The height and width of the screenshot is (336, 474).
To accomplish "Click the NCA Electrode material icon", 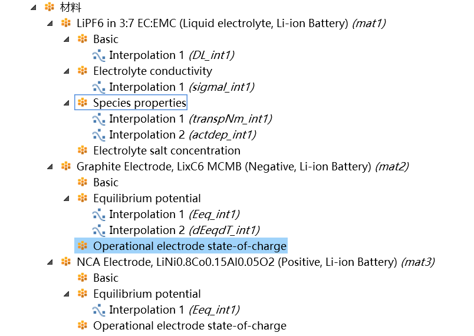I will point(65,262).
